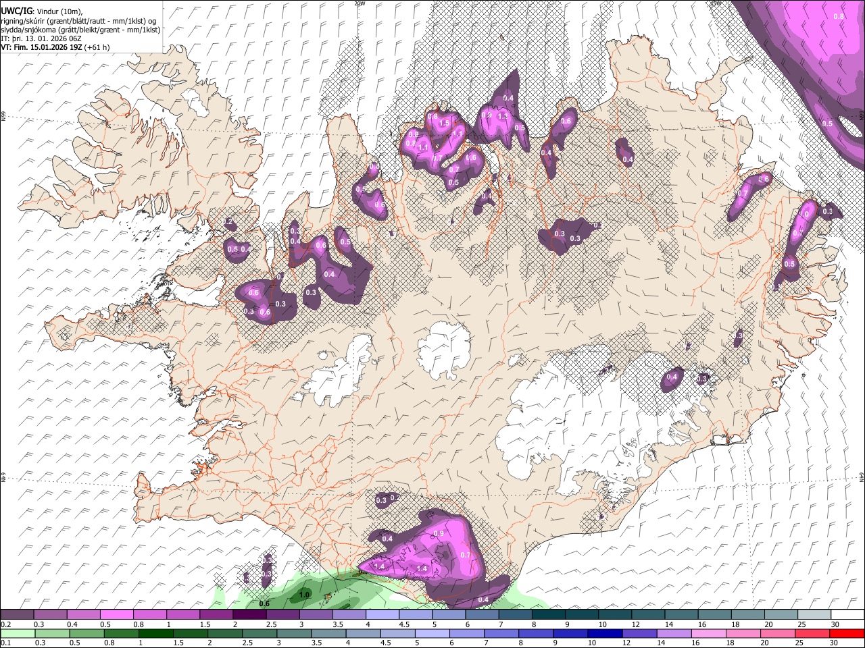Click the VT: Fim. 15.01.2026 19Z (+61 h) line

pos(55,47)
